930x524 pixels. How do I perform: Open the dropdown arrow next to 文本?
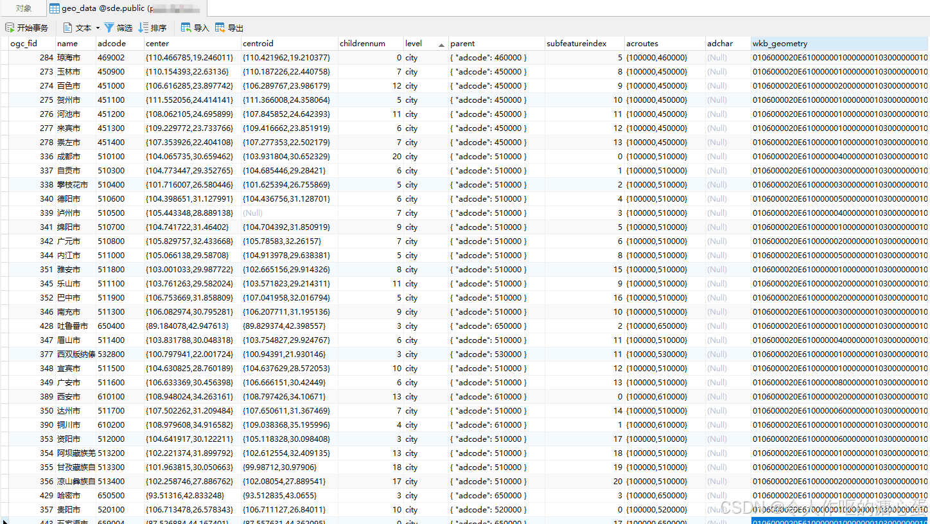pyautogui.click(x=98, y=28)
